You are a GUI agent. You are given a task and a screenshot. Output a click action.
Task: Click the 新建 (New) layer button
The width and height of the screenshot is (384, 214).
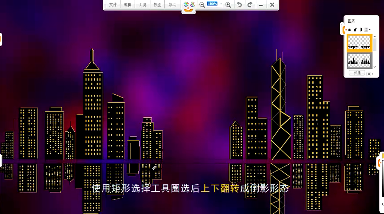tap(357, 73)
